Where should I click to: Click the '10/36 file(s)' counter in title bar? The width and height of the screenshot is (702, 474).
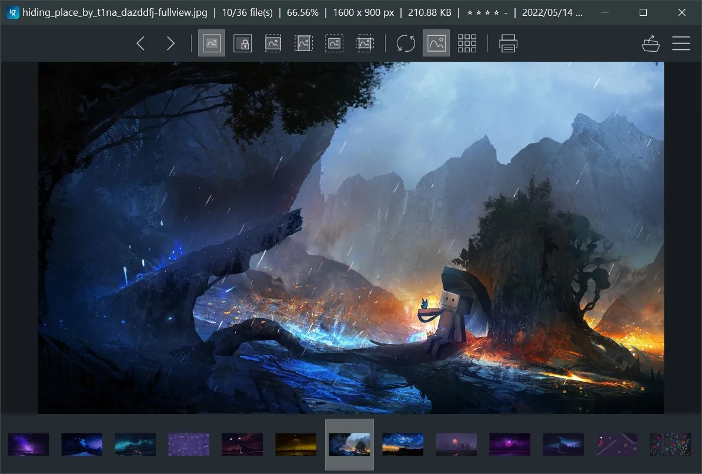point(247,12)
